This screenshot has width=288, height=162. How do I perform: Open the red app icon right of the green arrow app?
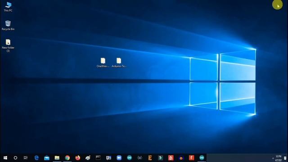coord(171,158)
